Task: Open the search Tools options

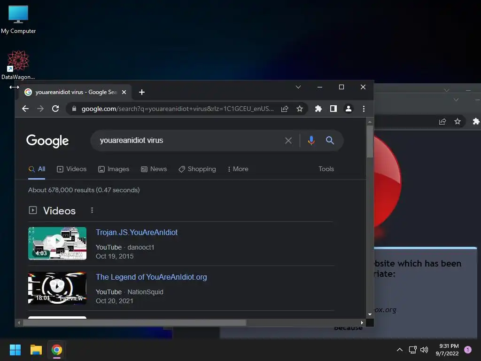Action: pos(326,169)
